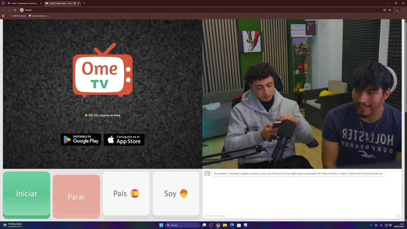Image resolution: width=407 pixels, height=229 pixels.
Task: Open the browser profile avatar
Action: 398,10
